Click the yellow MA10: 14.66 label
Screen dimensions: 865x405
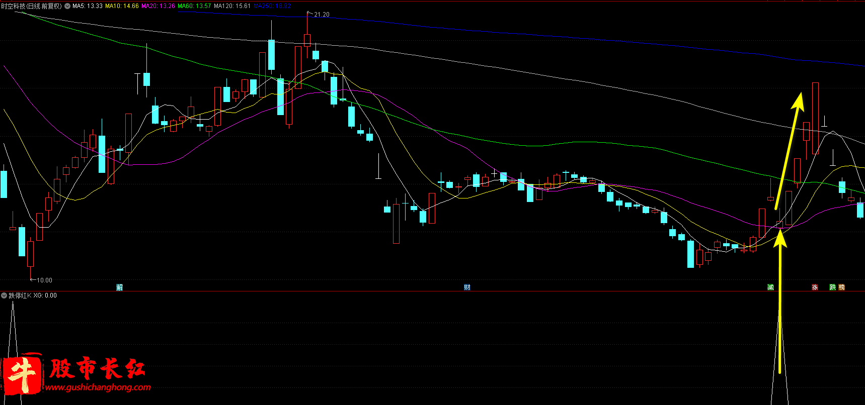tap(122, 6)
